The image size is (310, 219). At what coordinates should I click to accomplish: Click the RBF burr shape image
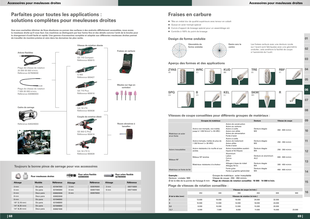294,76
